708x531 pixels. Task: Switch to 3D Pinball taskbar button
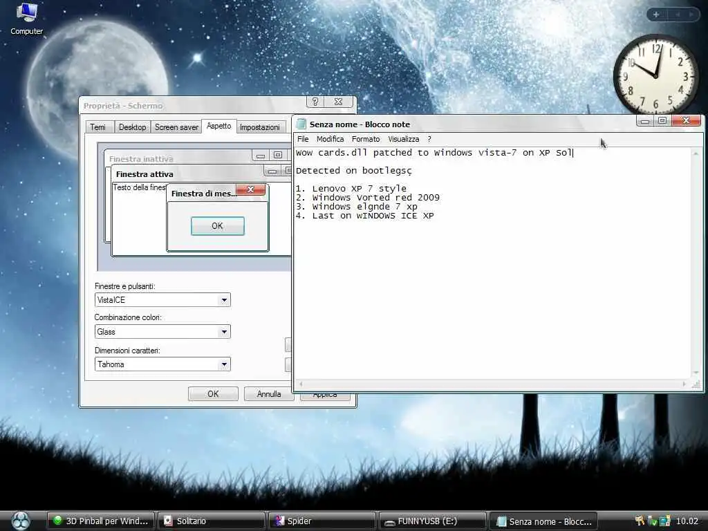101,521
